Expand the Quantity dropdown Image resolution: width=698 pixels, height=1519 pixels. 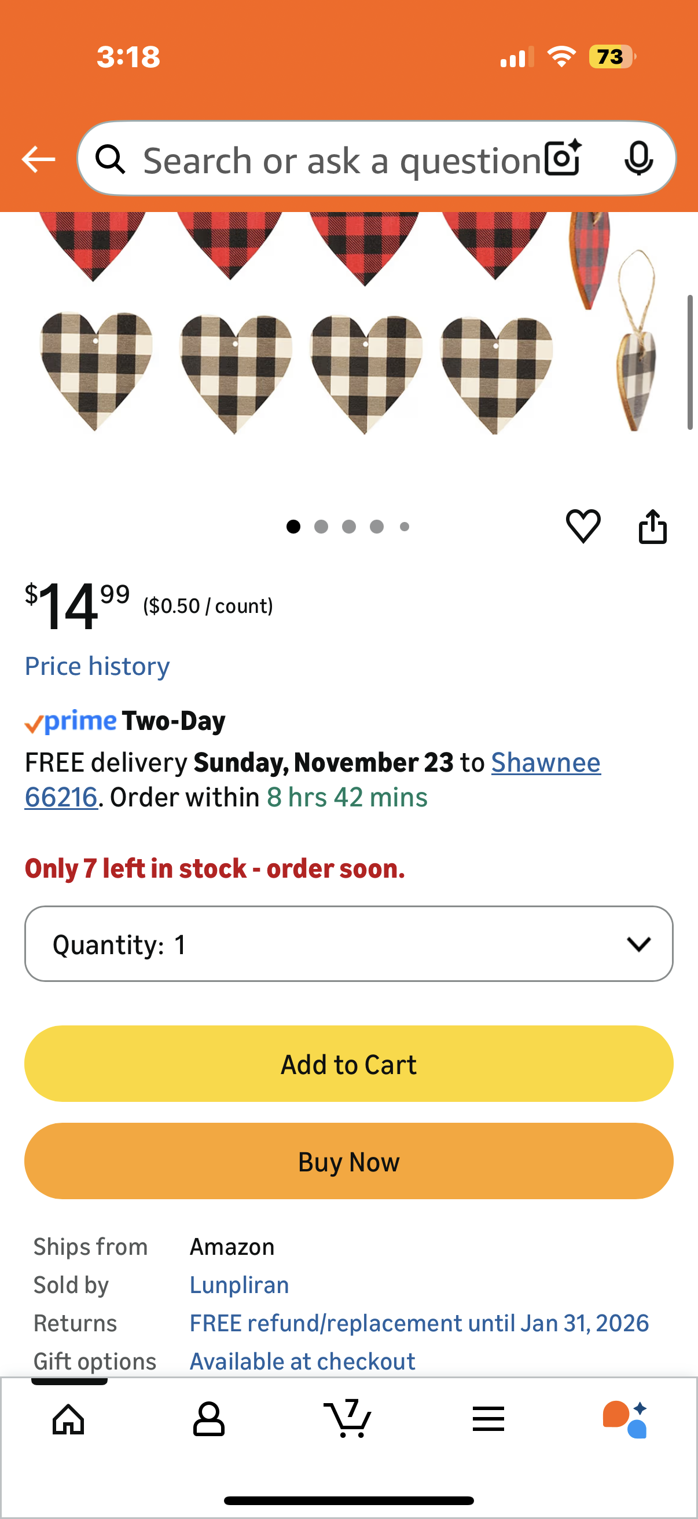(348, 944)
